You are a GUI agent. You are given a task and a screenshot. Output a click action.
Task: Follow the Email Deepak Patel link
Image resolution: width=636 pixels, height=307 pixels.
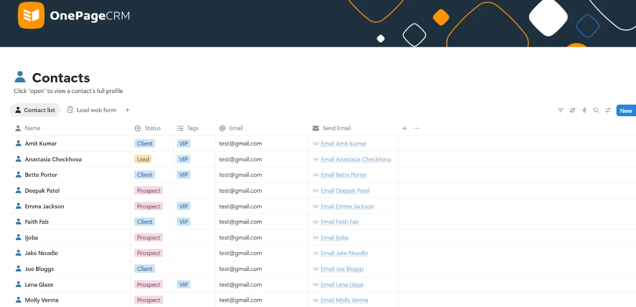(x=345, y=191)
